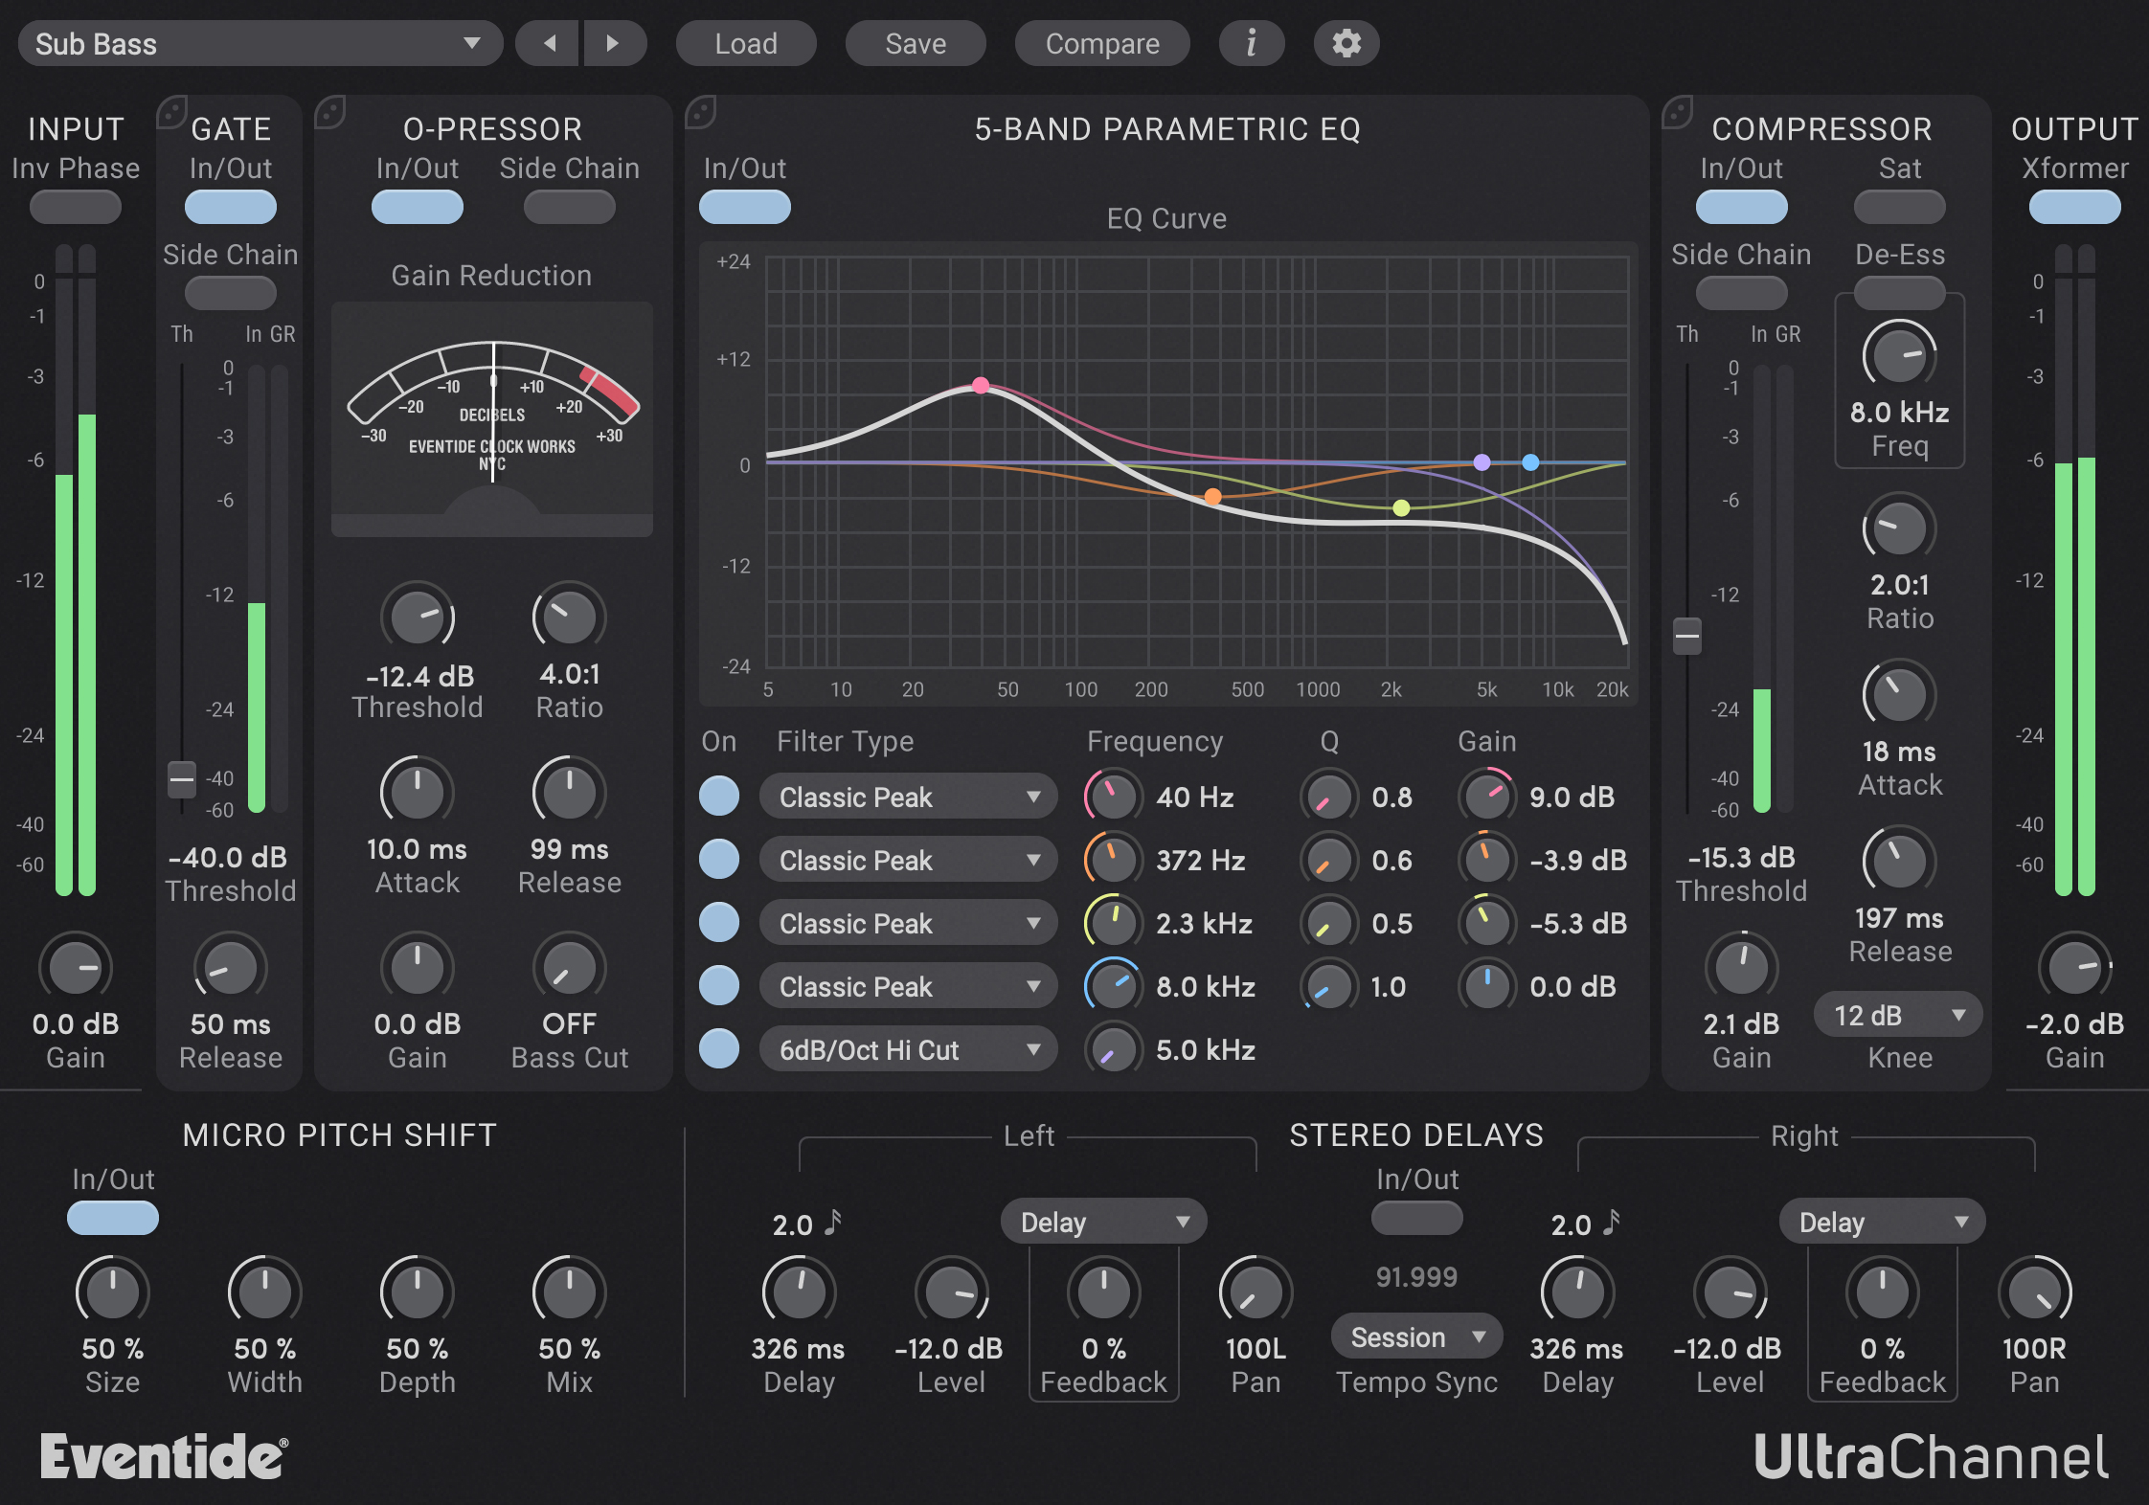Open the Sub Bass preset dropdown
The height and width of the screenshot is (1505, 2149).
pyautogui.click(x=259, y=43)
